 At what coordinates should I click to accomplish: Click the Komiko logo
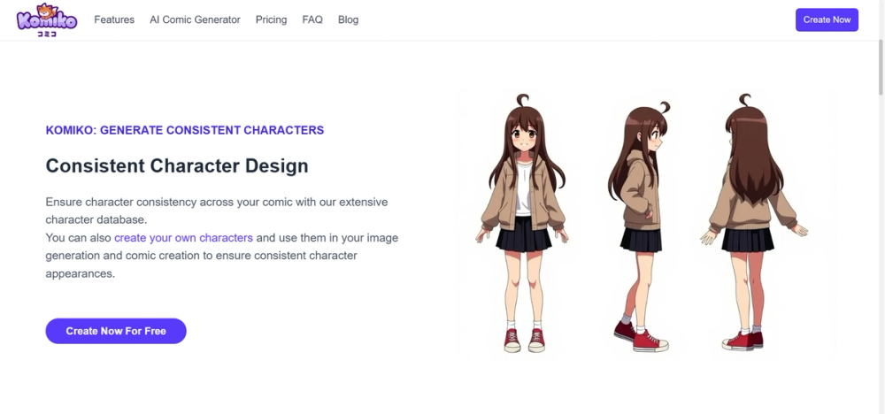tap(47, 19)
